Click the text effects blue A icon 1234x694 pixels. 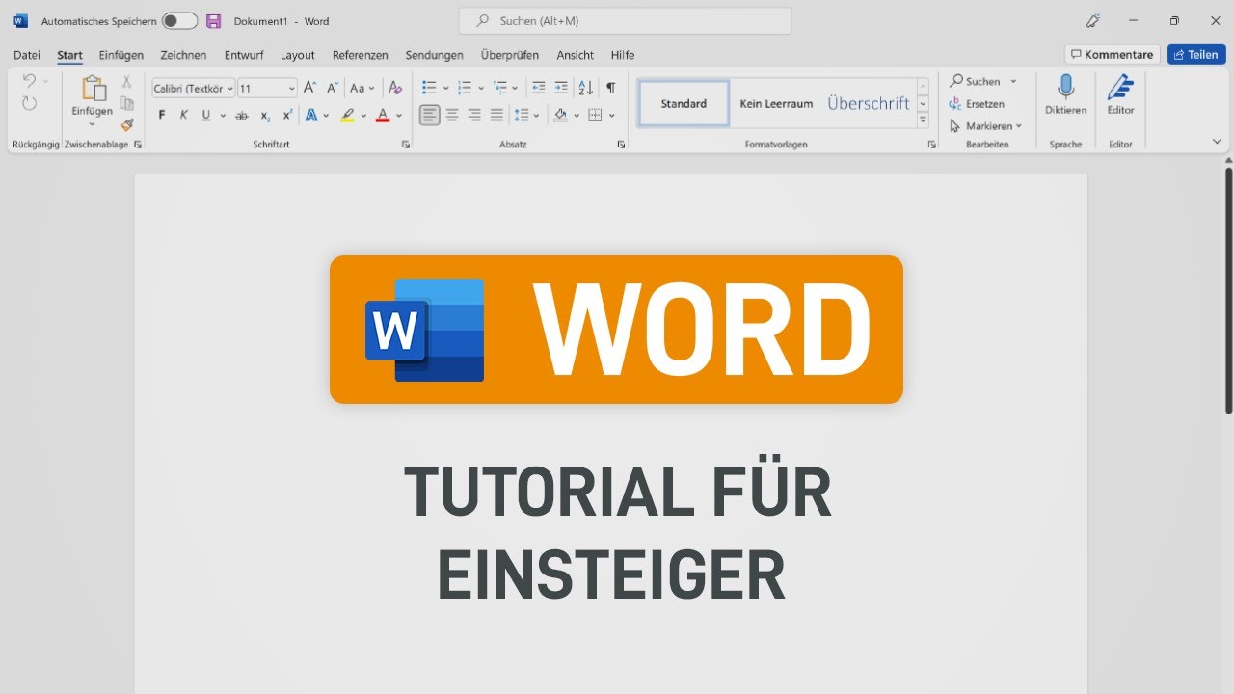click(x=311, y=116)
